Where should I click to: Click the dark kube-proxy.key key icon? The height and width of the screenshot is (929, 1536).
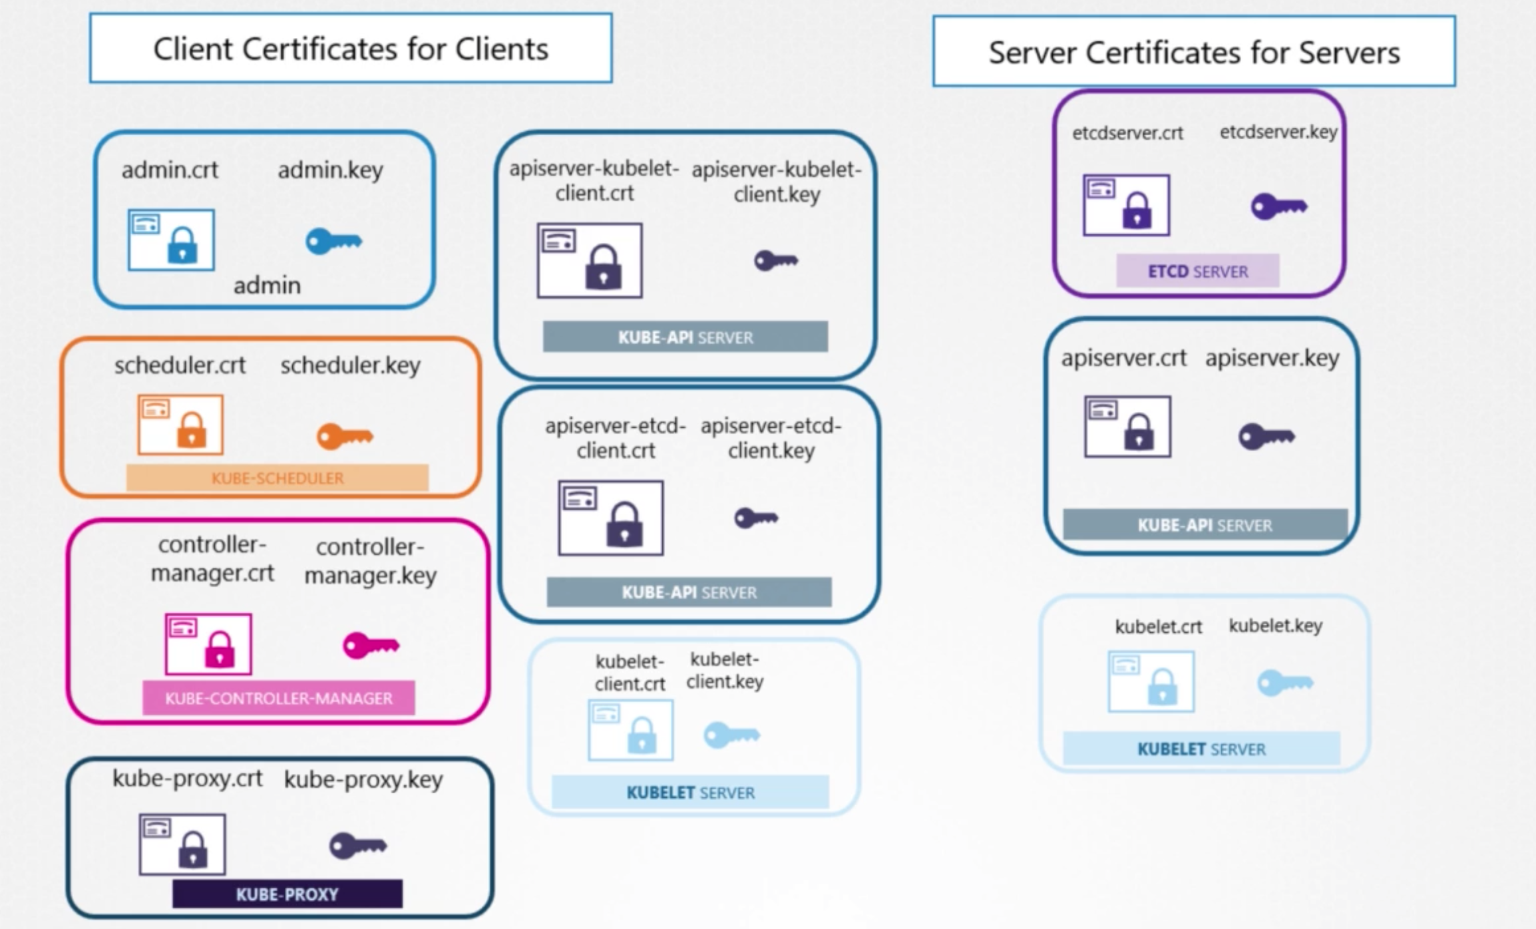click(357, 846)
